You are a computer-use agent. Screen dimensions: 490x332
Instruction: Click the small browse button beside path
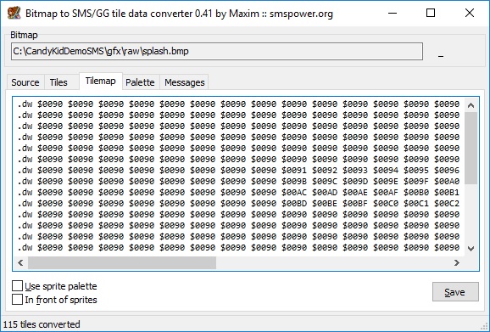pos(441,52)
